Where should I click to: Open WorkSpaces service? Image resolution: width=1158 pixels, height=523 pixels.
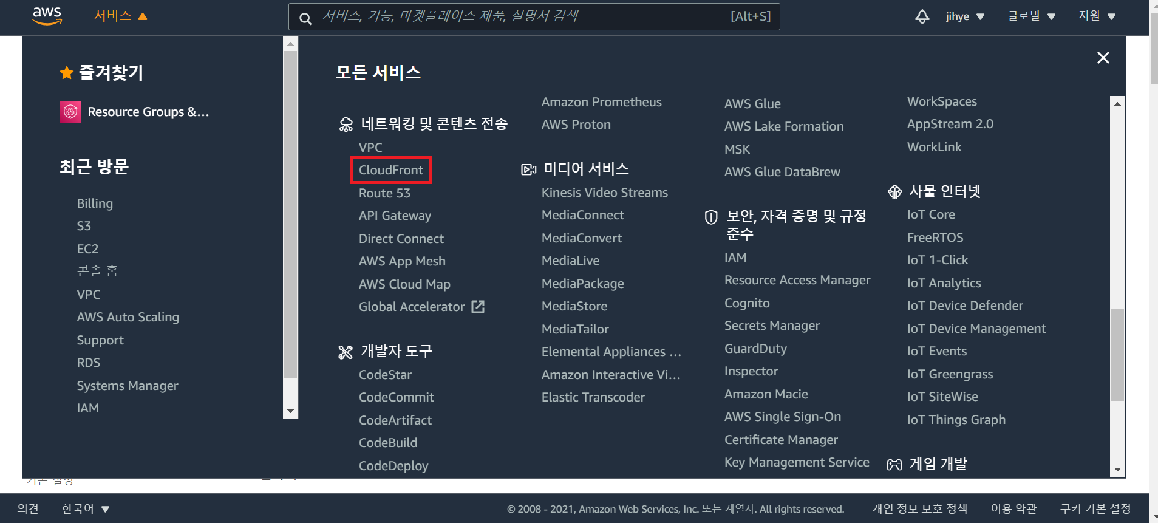[942, 101]
